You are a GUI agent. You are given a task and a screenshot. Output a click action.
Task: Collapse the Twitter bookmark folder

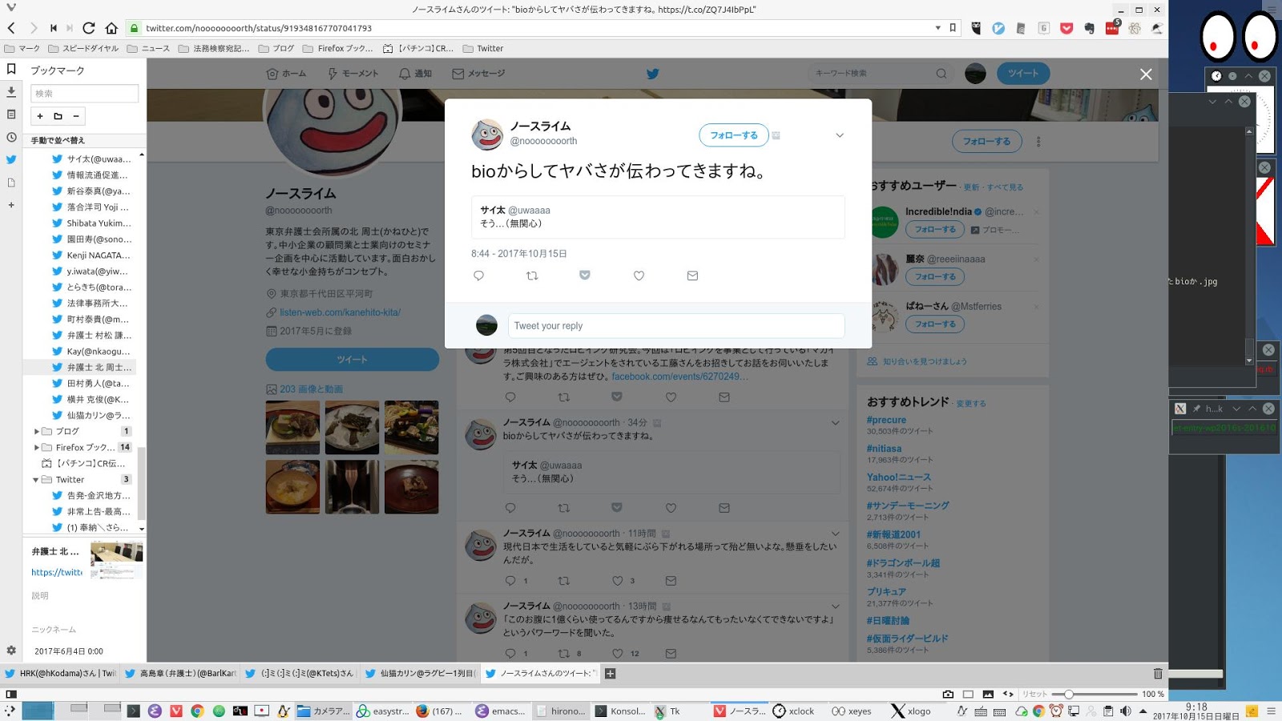pyautogui.click(x=36, y=480)
